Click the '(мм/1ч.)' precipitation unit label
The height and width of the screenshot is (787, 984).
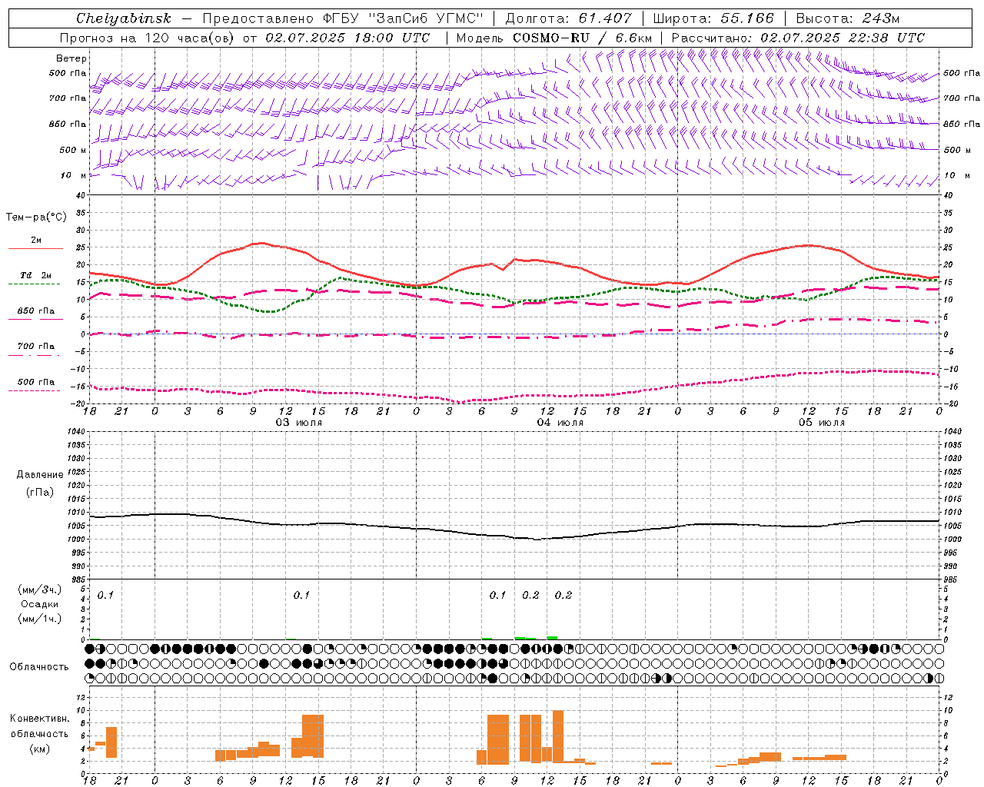point(40,619)
